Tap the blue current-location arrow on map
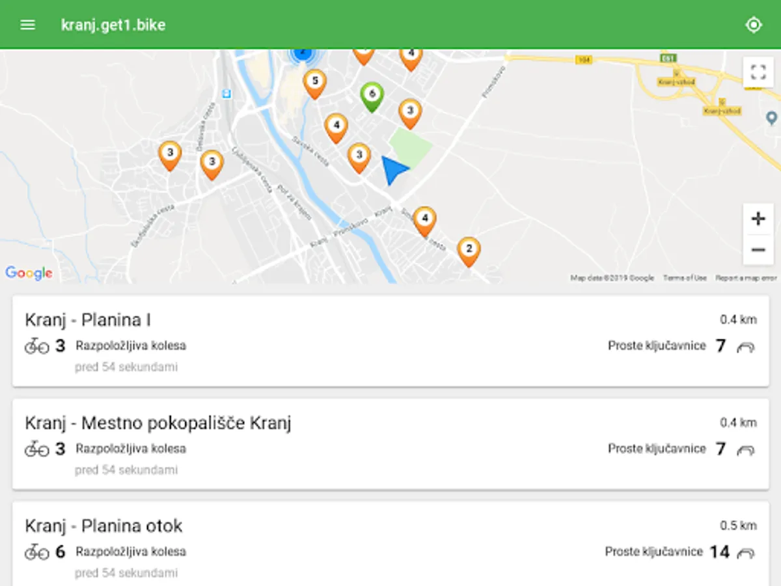 tap(394, 171)
